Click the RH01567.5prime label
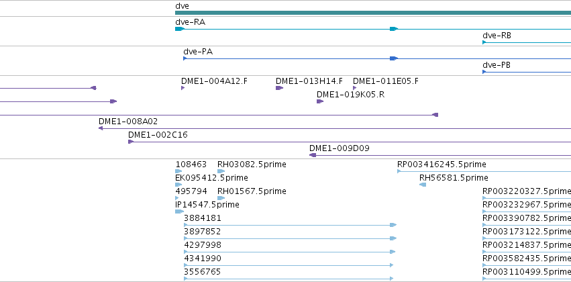The height and width of the screenshot is (282, 571). coord(252,191)
